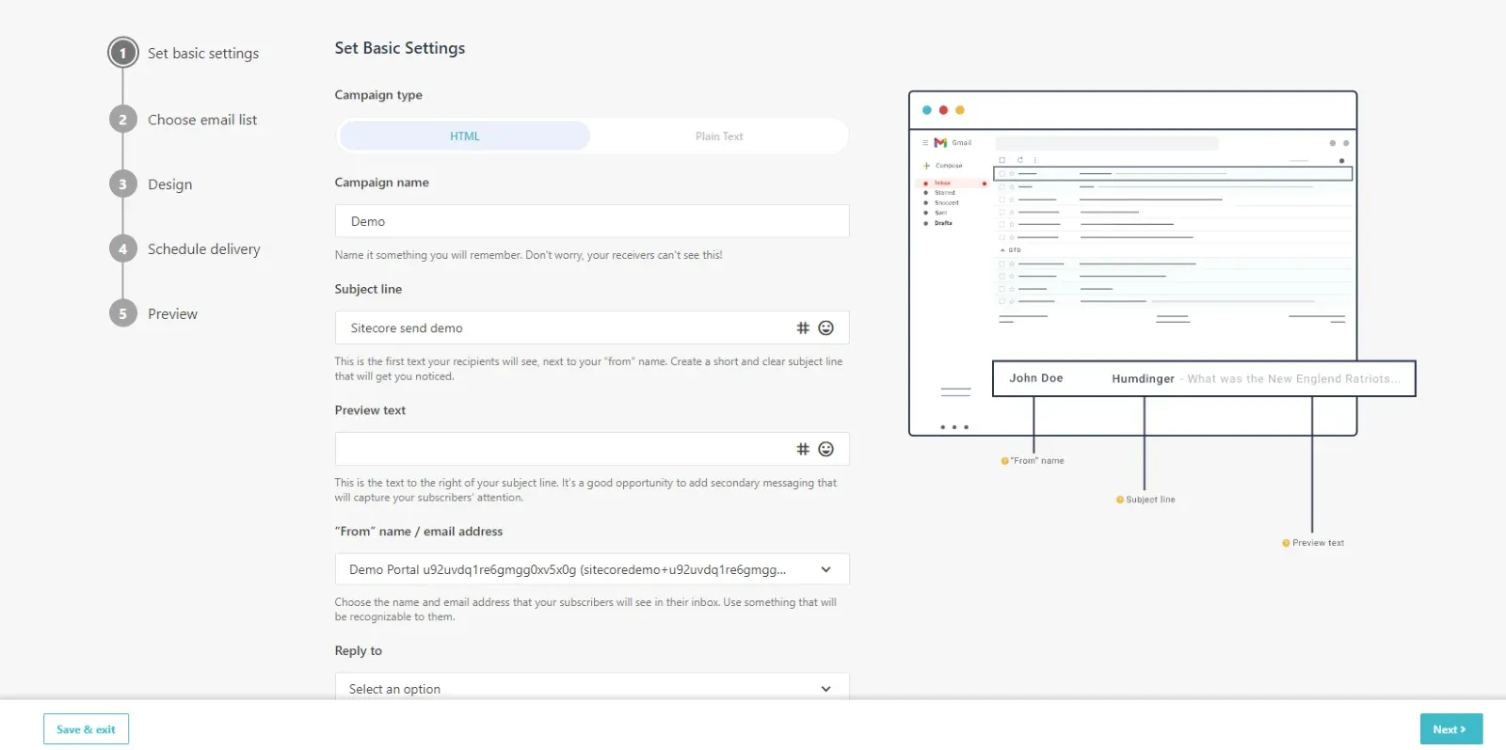Open emoji picker for Preview text
This screenshot has height=750, width=1506.
pyautogui.click(x=825, y=449)
